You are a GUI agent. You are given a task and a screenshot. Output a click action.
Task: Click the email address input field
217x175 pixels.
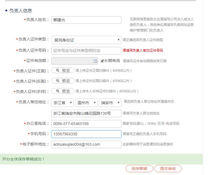(x=86, y=144)
